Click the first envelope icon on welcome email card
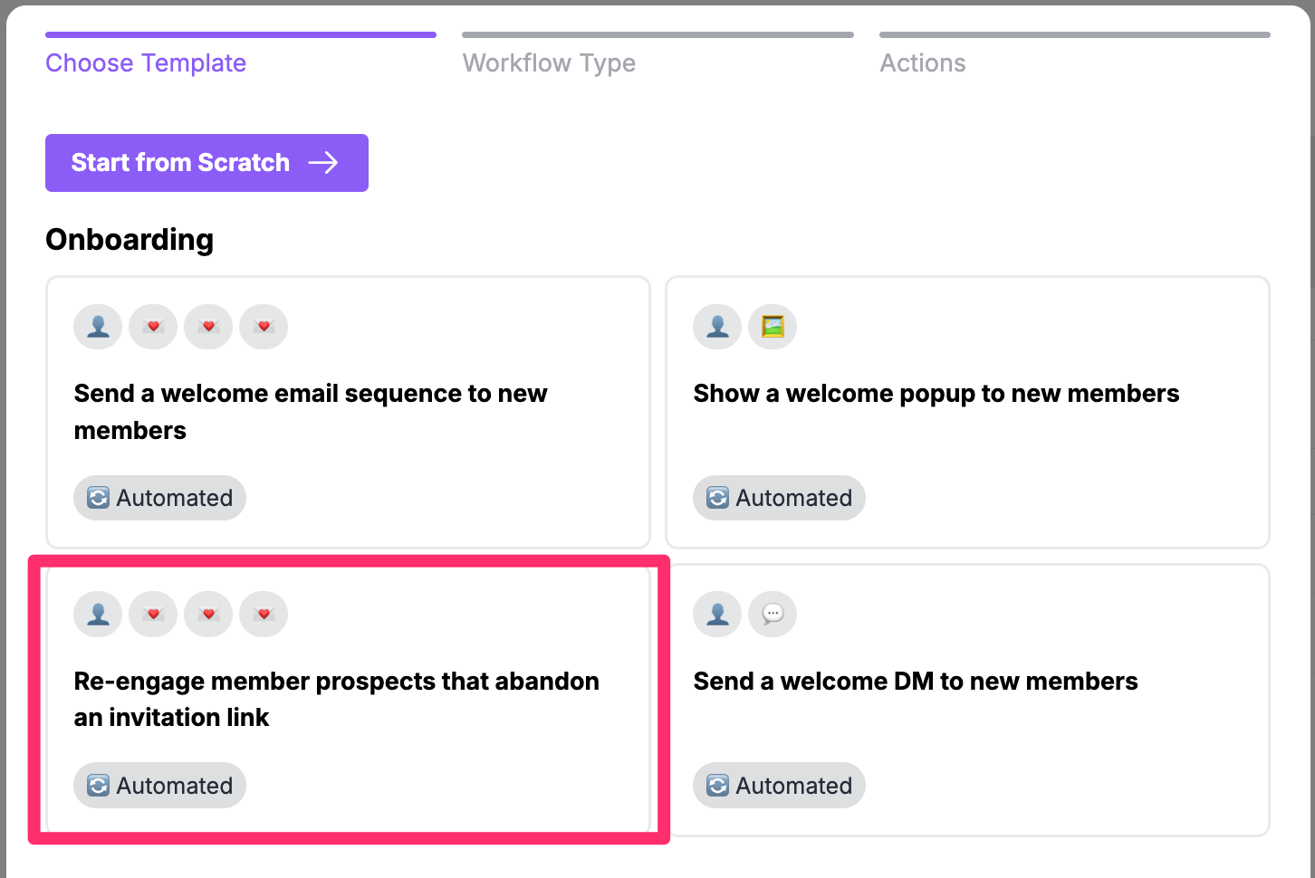1315x878 pixels. 153,326
